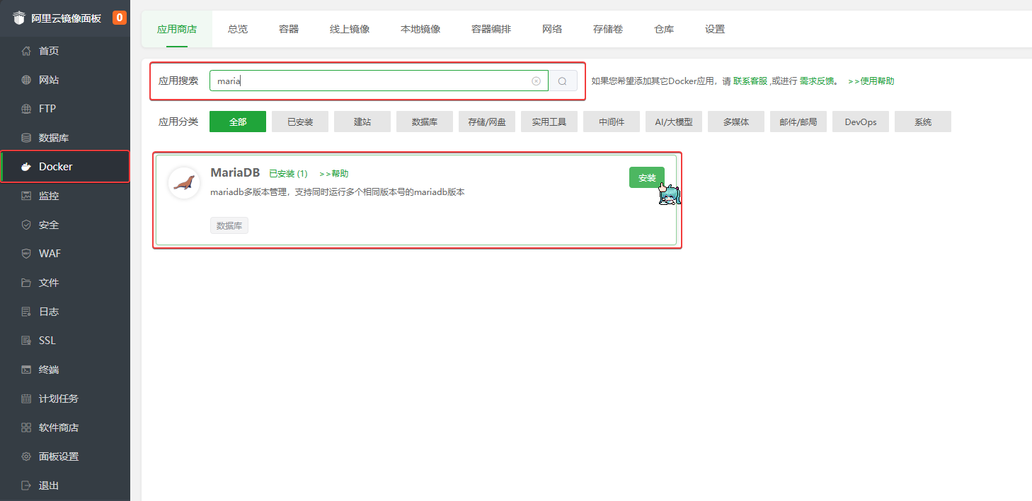The image size is (1032, 501).
Task: Open the 网络 tab
Action: (552, 29)
